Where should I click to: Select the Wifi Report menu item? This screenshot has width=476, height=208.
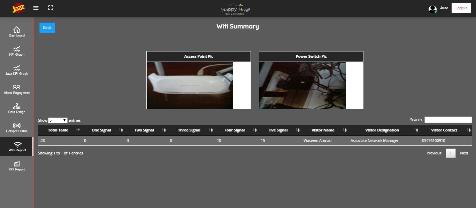coord(17,146)
